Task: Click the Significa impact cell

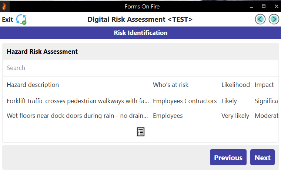Action: 267,101
